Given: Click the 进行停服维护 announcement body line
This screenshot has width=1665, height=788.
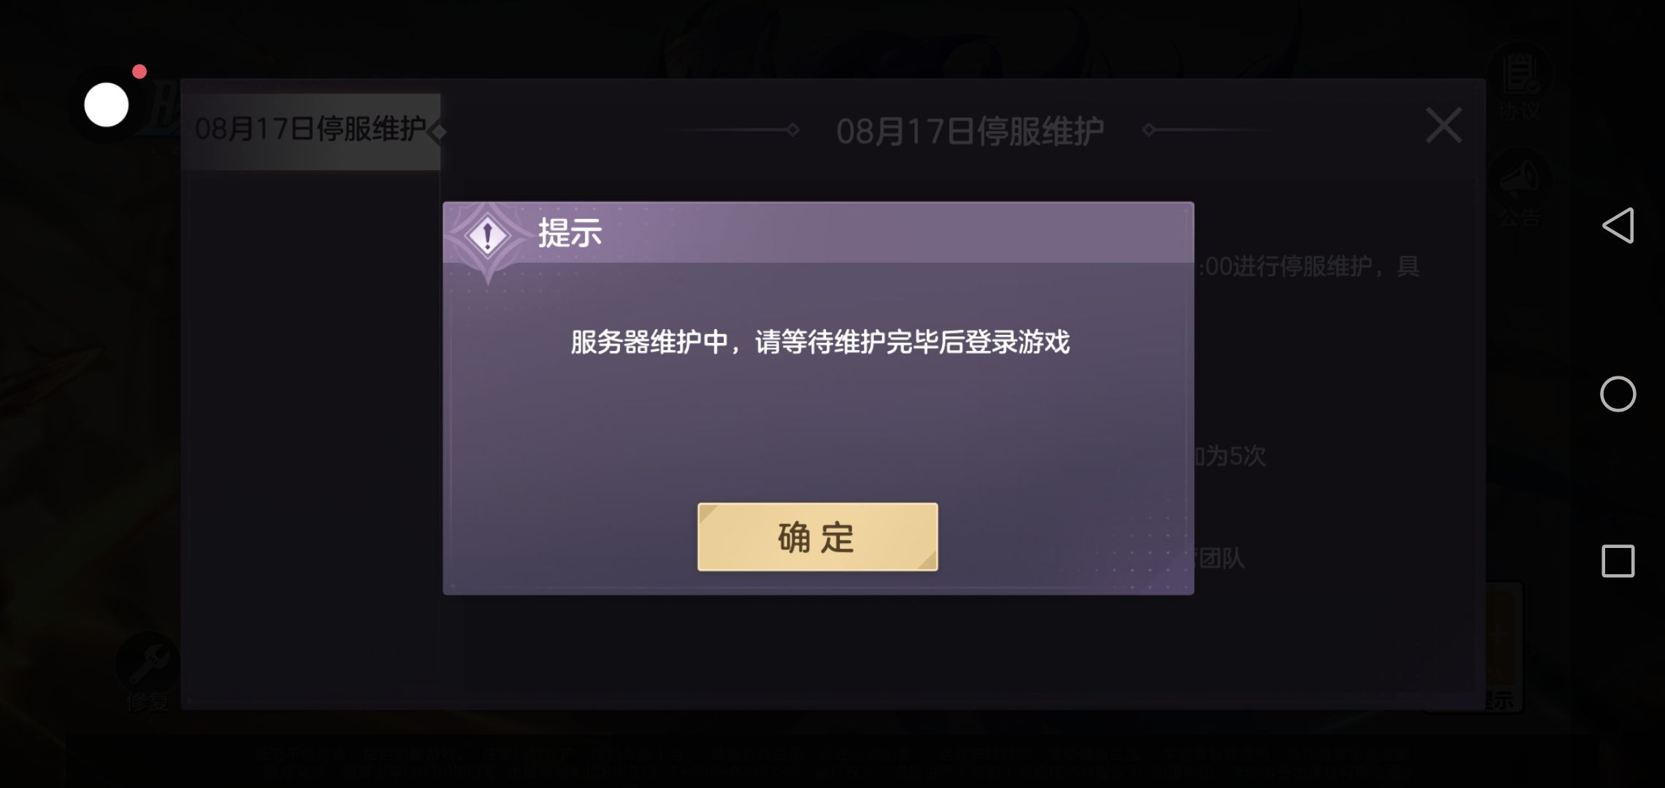Looking at the screenshot, I should pos(1307,266).
